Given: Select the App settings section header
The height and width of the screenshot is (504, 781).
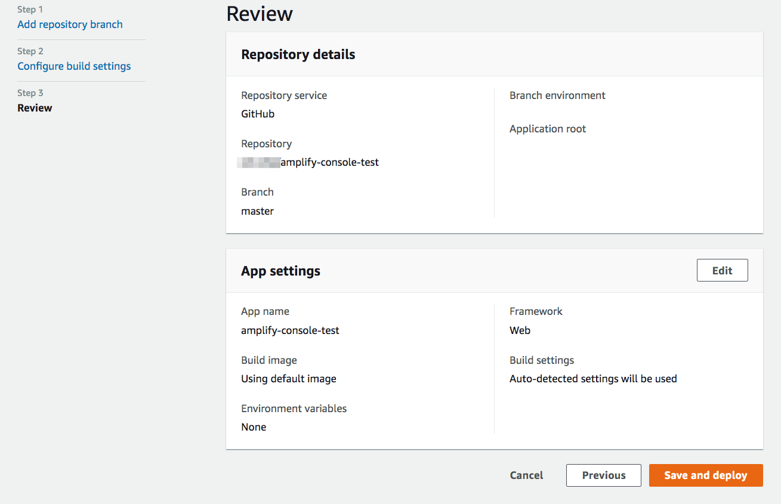Looking at the screenshot, I should [x=280, y=271].
